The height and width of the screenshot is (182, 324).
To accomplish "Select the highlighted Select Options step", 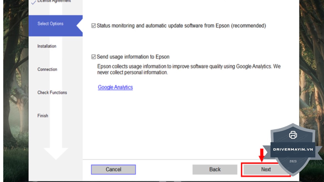I will click(50, 24).
